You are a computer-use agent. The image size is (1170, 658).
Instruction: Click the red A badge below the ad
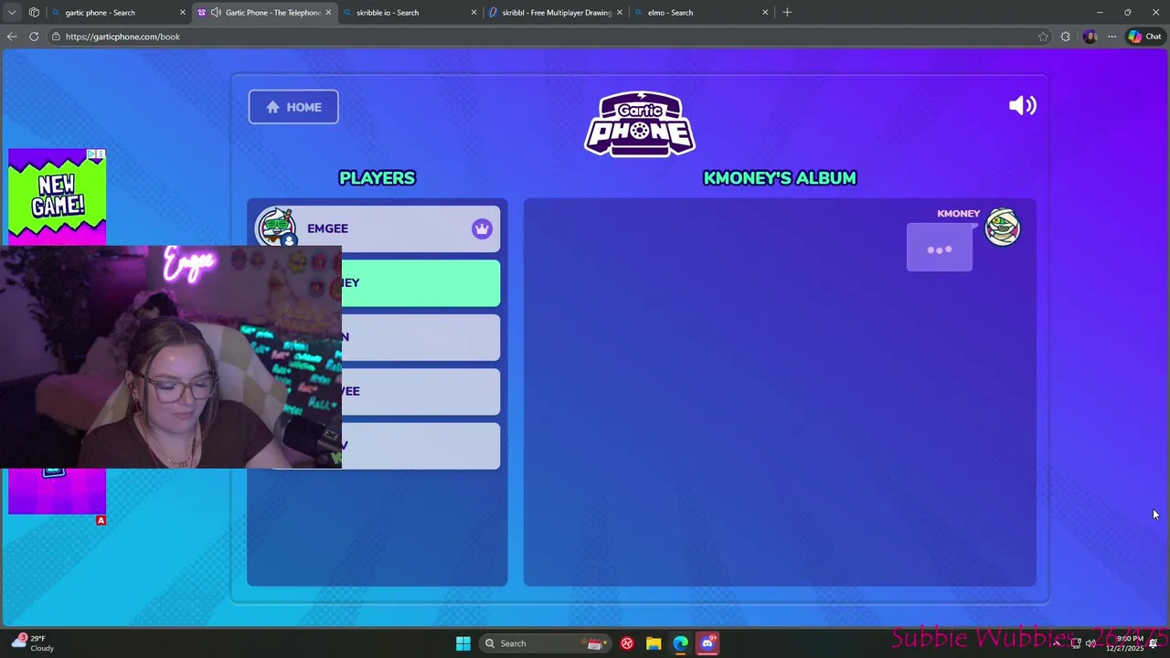101,520
